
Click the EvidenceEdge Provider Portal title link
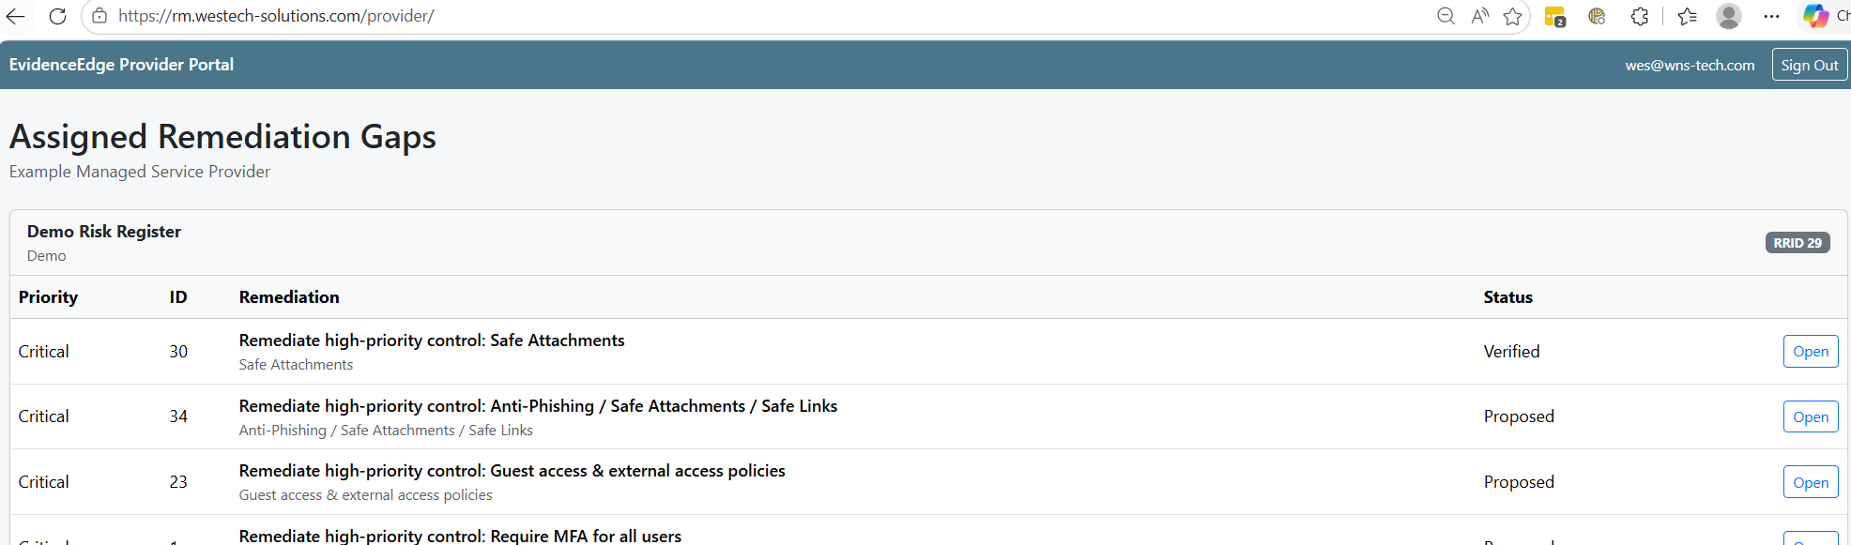(x=121, y=65)
